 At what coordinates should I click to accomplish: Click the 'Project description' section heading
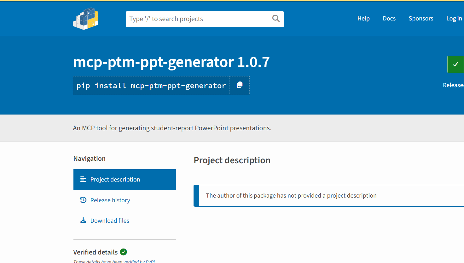point(232,160)
